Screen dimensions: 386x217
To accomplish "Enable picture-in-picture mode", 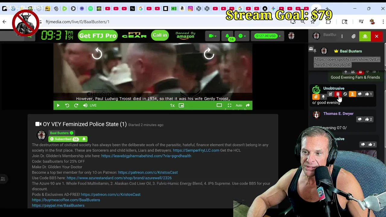I will click(x=181, y=105).
